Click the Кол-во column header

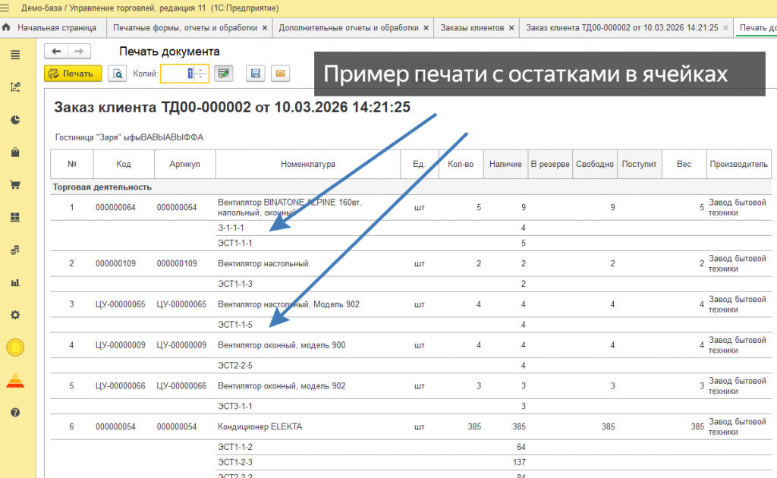(x=461, y=164)
